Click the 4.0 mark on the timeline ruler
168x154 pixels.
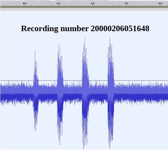coord(24,3)
